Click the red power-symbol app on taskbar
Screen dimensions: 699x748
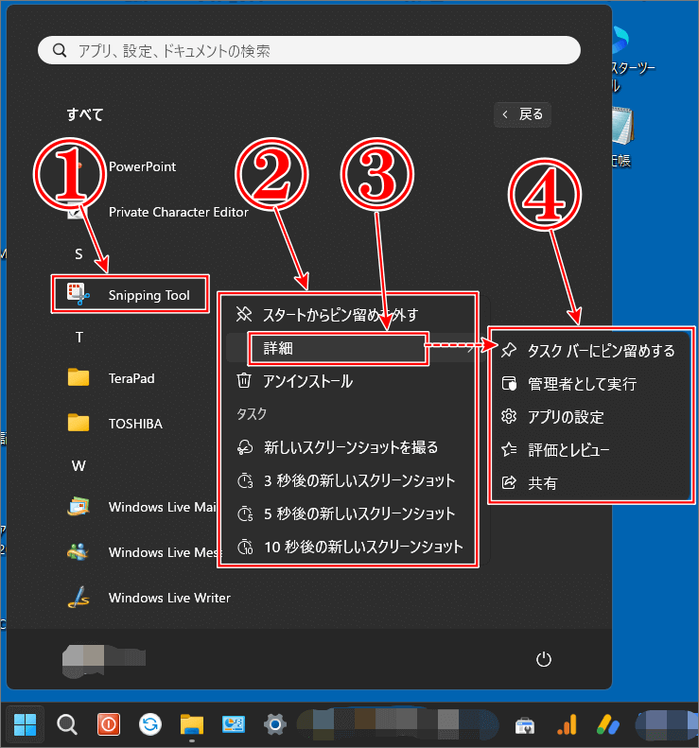(109, 724)
